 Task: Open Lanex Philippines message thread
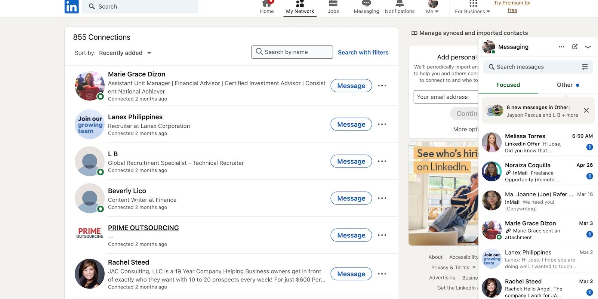(x=538, y=259)
